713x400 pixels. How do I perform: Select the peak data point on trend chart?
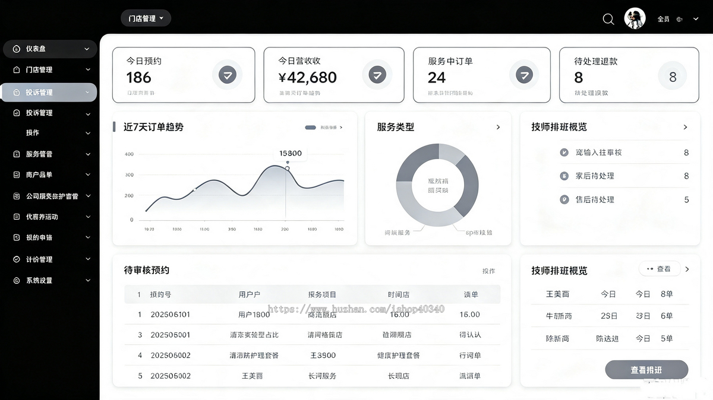(x=287, y=169)
